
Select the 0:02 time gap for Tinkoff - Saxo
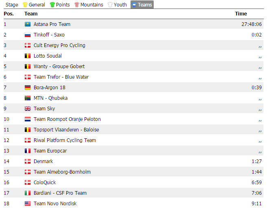pyautogui.click(x=257, y=35)
